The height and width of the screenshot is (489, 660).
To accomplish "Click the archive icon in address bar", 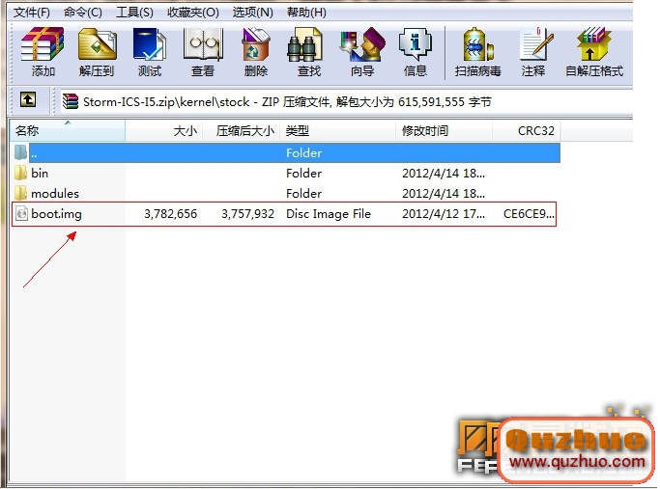I will tap(70, 101).
